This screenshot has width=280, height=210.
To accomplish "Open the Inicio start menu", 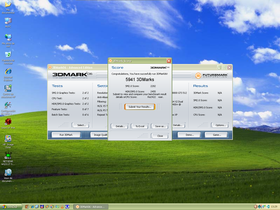I will (x=9, y=206).
